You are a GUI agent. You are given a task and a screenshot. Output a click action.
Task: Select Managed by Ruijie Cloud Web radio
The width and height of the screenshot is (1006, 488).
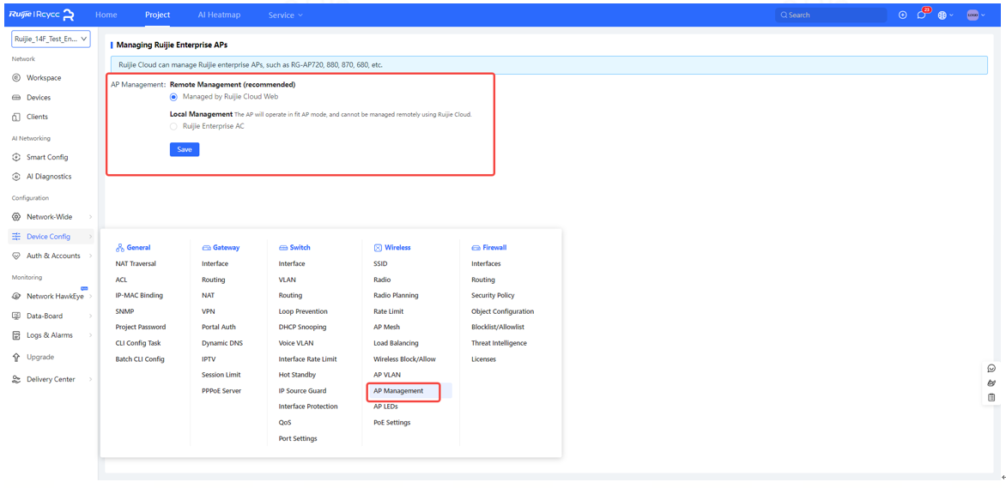click(x=173, y=97)
